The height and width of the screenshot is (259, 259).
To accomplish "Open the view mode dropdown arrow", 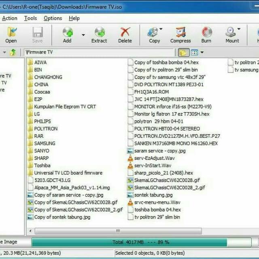I will click(202, 52).
